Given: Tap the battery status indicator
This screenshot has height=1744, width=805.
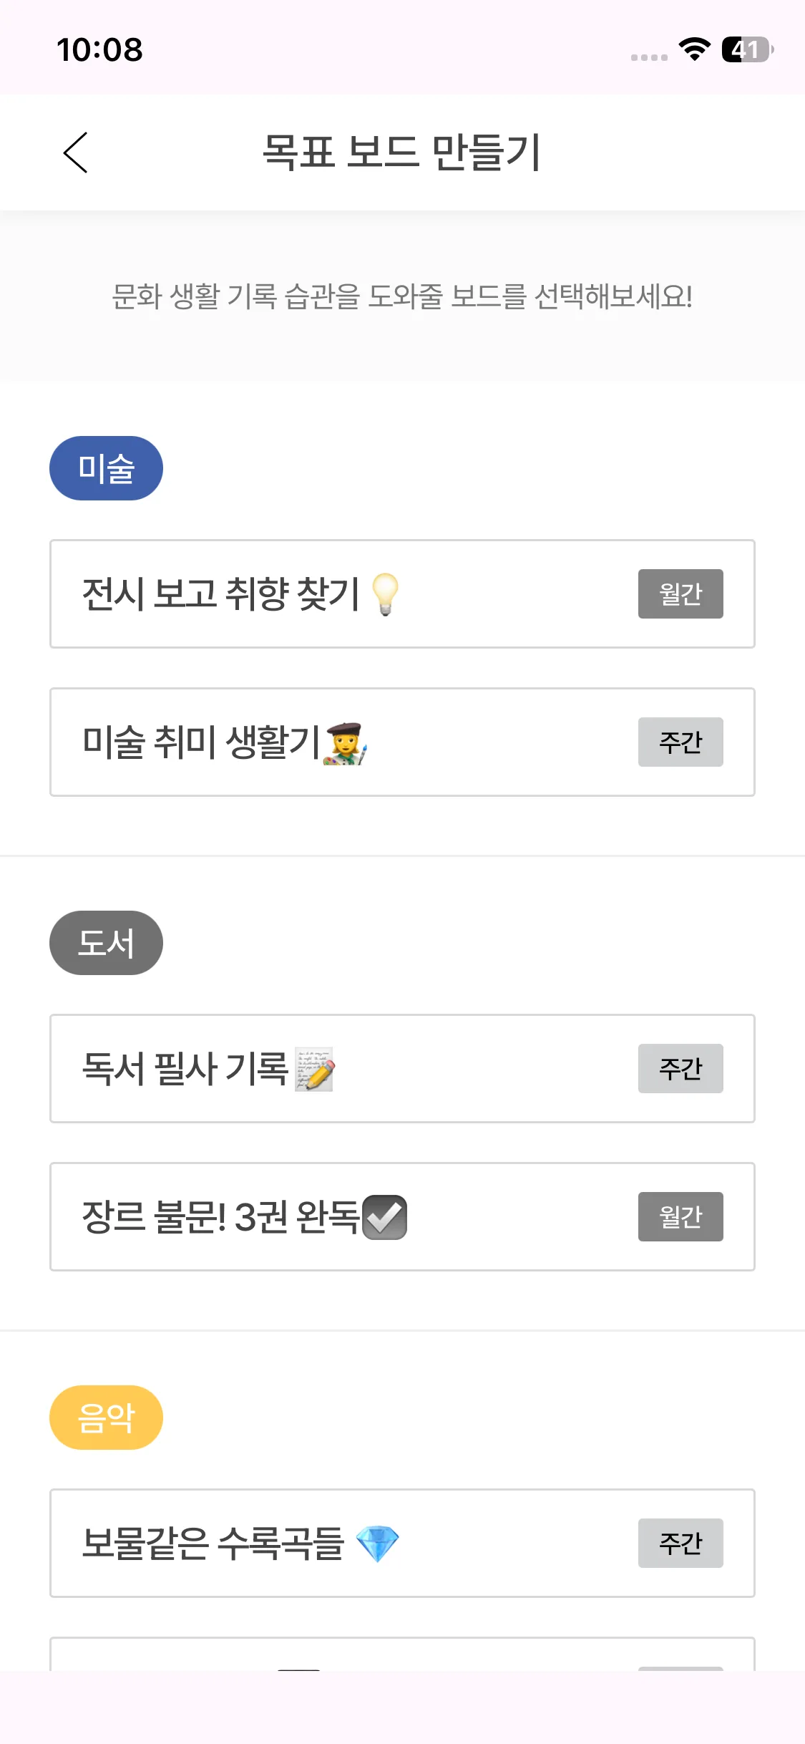Looking at the screenshot, I should tap(747, 49).
